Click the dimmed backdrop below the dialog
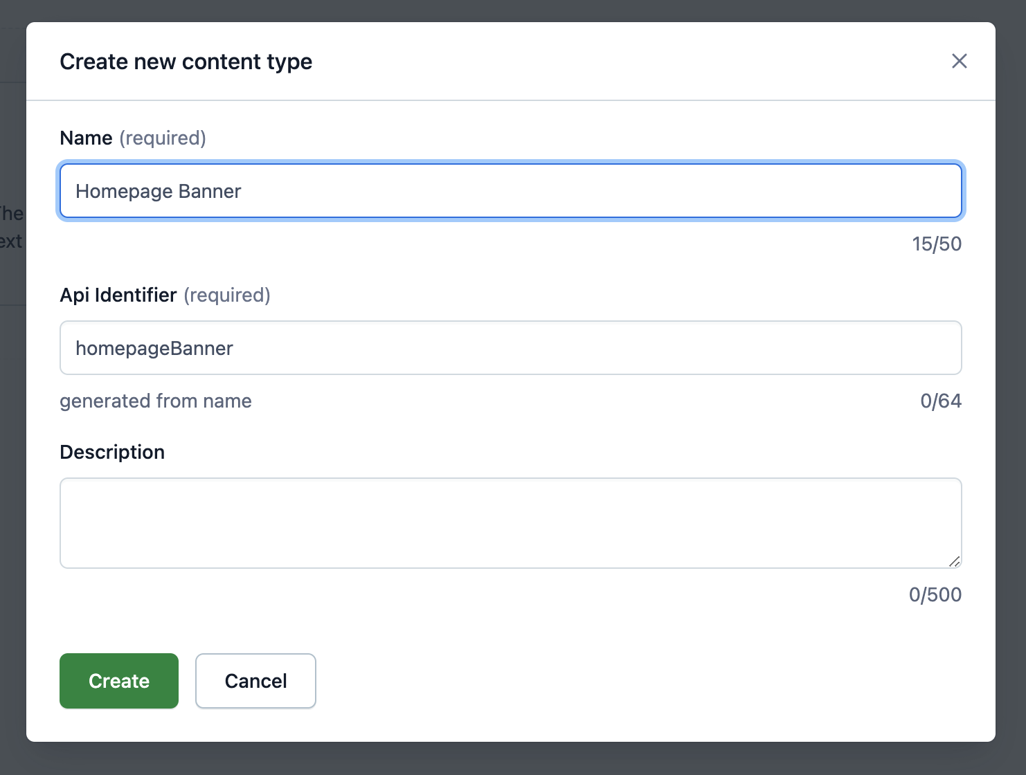The width and height of the screenshot is (1026, 775). 512,759
